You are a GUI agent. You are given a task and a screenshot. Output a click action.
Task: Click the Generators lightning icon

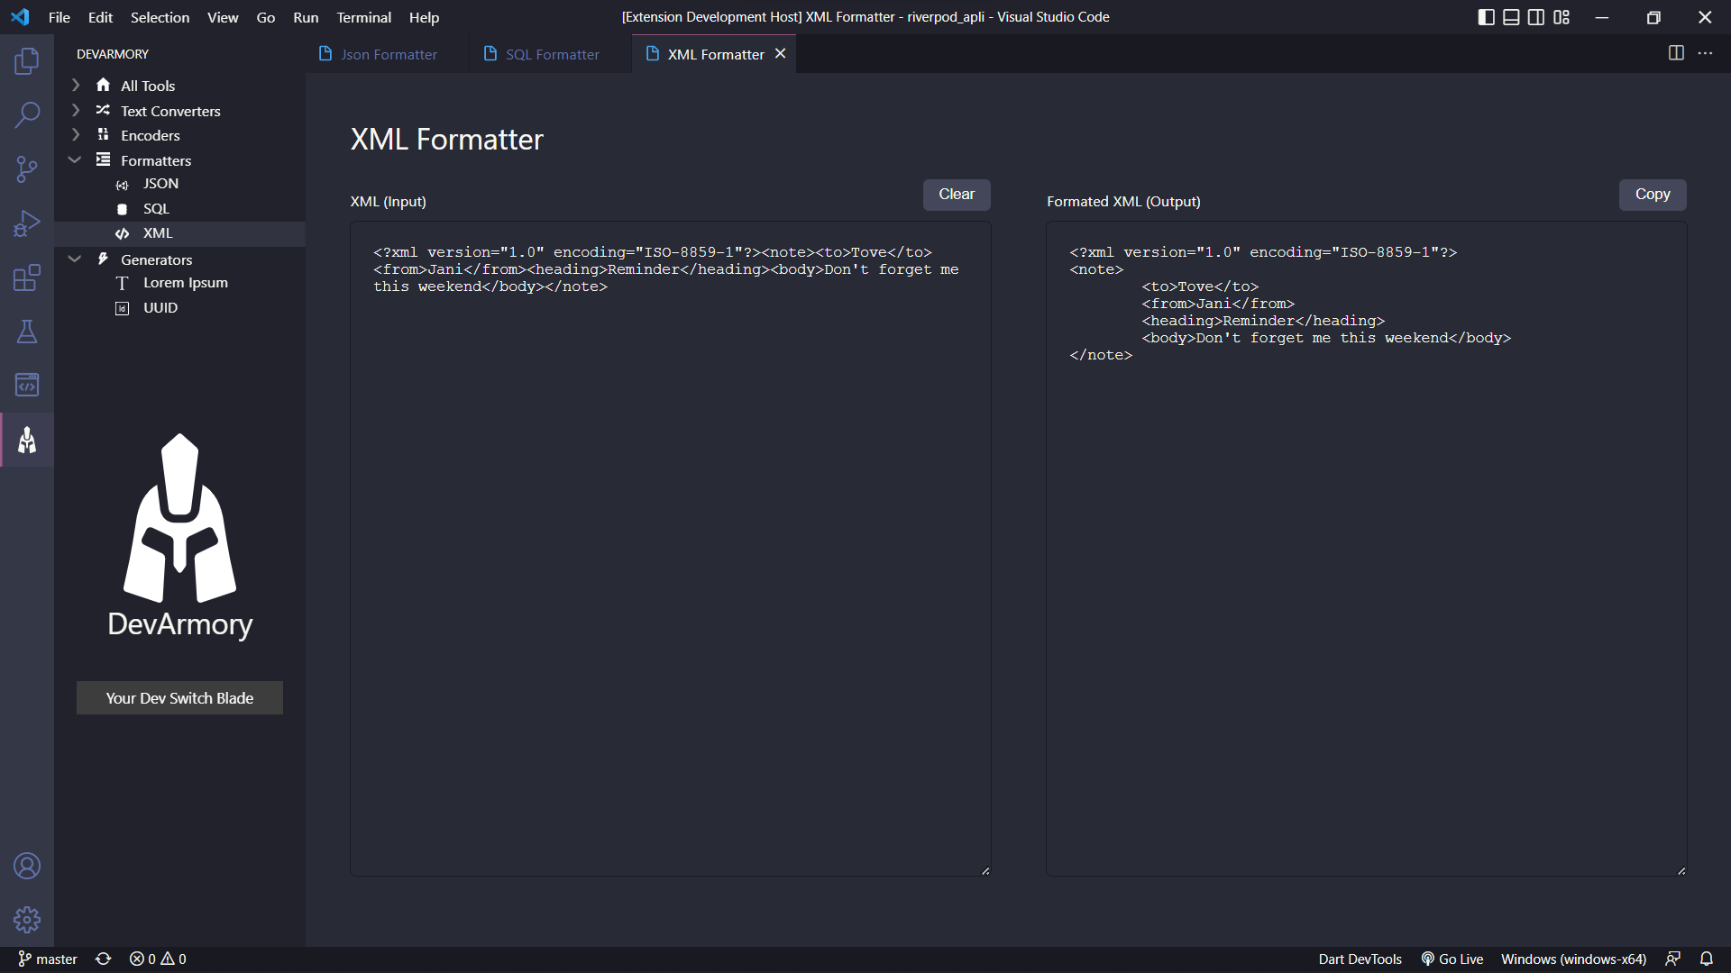103,259
